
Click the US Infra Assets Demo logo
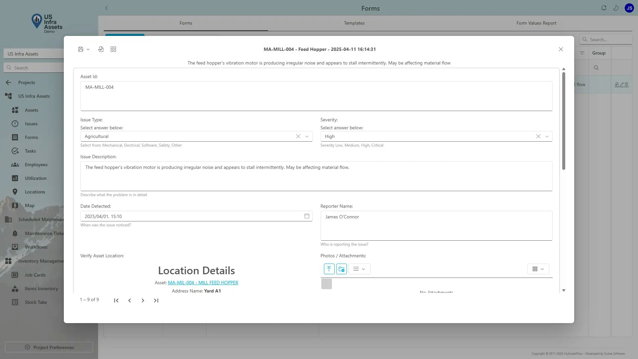(47, 23)
